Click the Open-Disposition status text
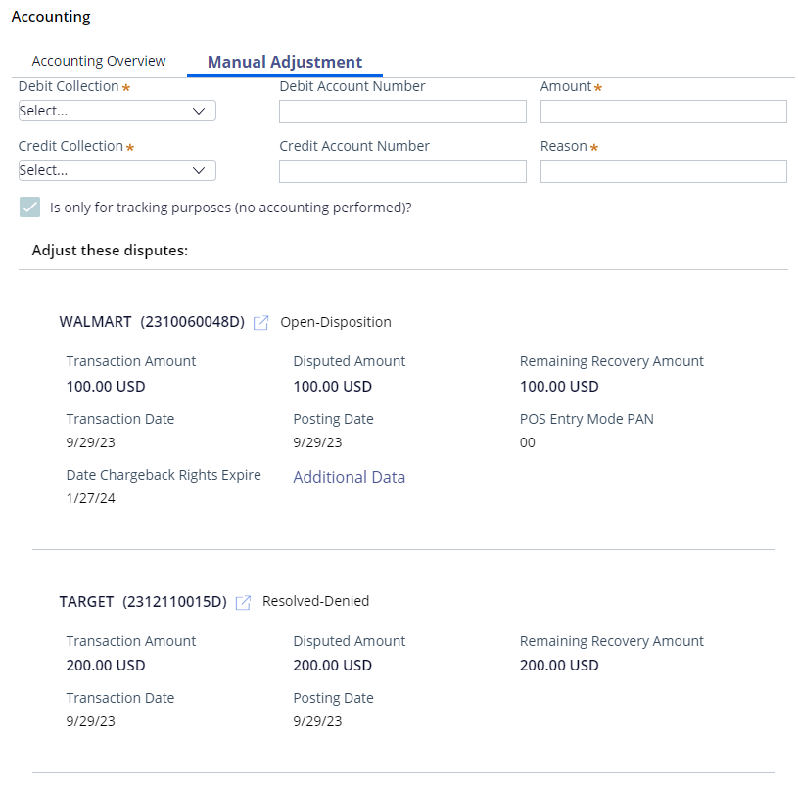Image resolution: width=798 pixels, height=785 pixels. [x=336, y=322]
